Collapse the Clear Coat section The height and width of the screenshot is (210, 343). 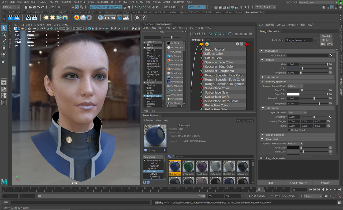262,139
